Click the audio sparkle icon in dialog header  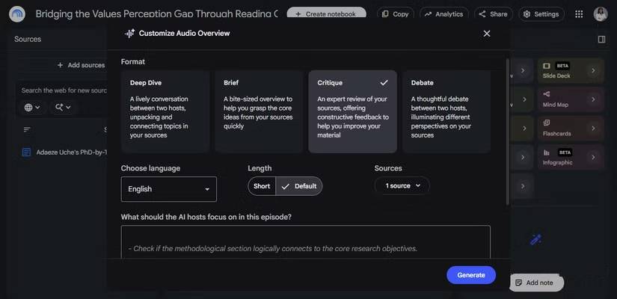coord(129,34)
